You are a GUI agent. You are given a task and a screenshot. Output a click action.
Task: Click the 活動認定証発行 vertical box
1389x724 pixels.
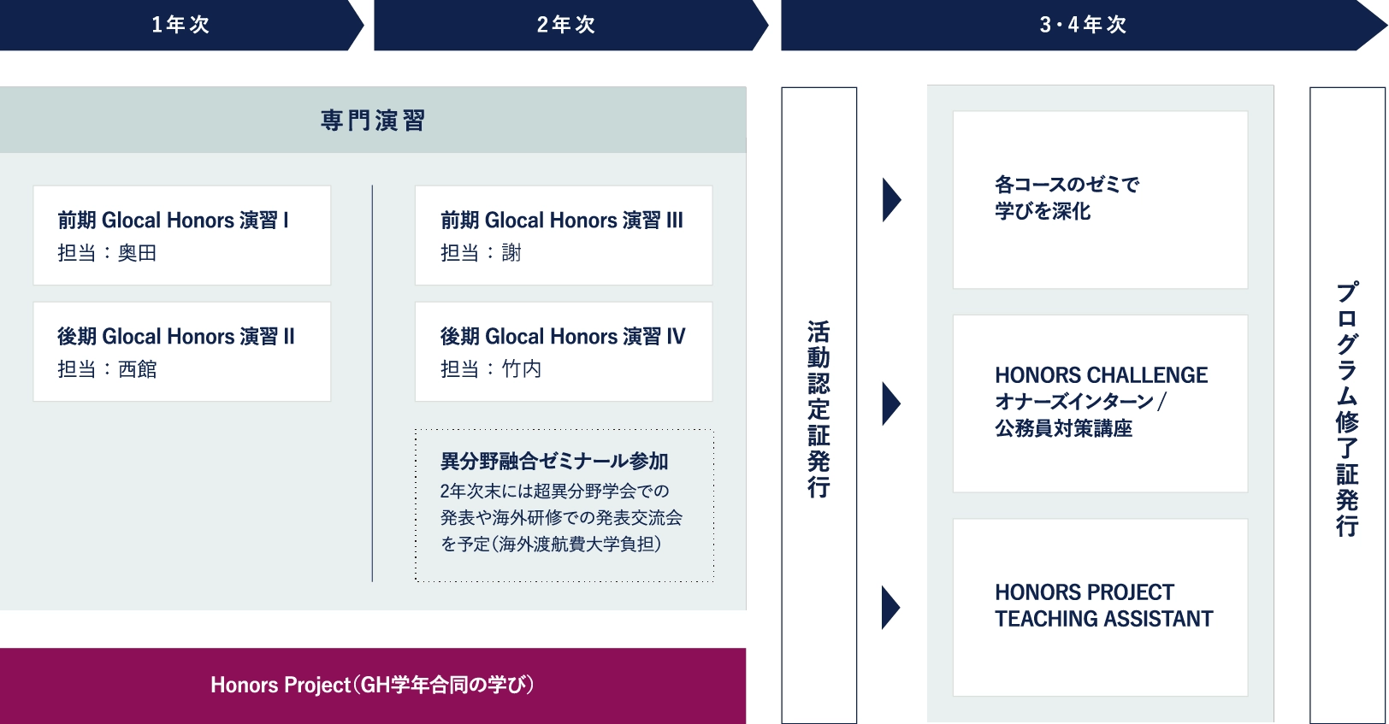click(819, 406)
